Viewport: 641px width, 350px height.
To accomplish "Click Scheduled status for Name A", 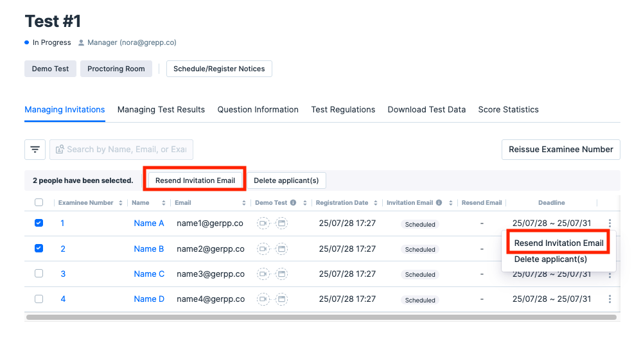I will point(420,224).
